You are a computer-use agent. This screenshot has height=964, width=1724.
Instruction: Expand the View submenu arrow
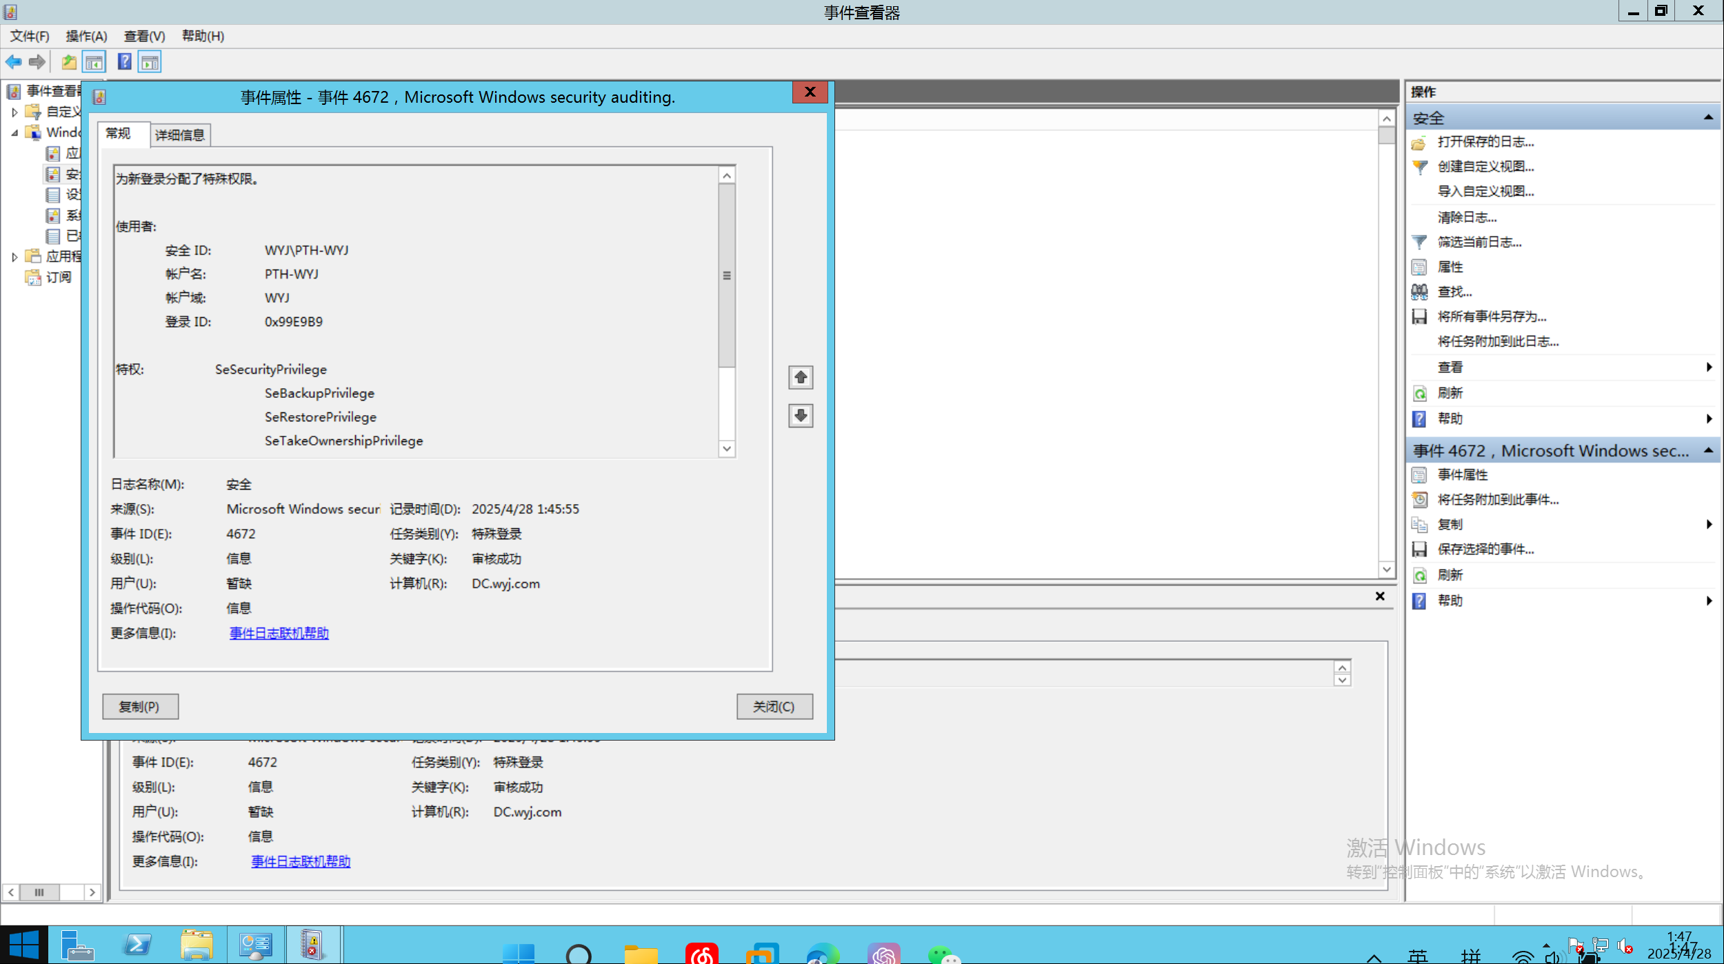tap(1709, 368)
